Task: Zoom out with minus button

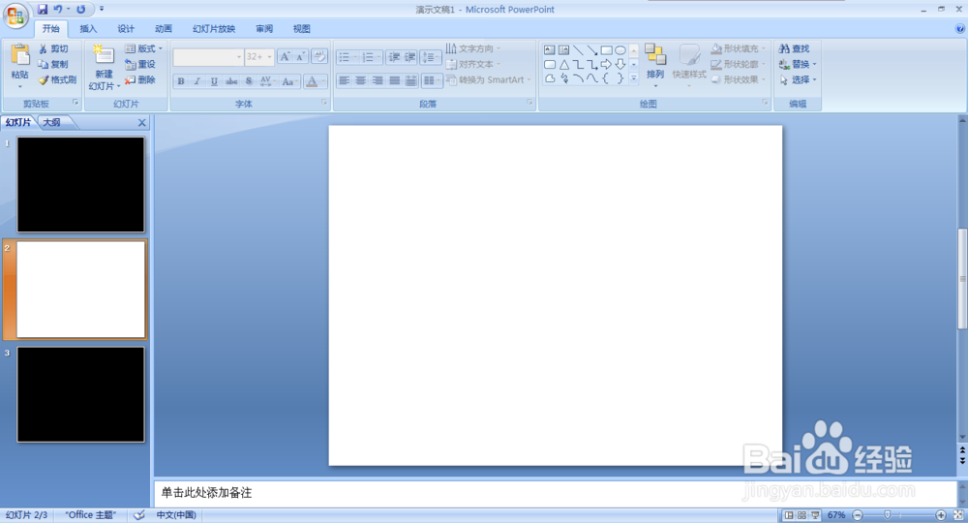Action: pyautogui.click(x=858, y=515)
